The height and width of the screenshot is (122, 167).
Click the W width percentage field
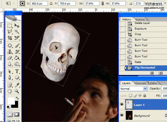[92, 4]
